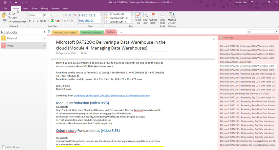The width and height of the screenshot is (279, 150).
Task: Apply the Important (Ctrl+2) star tag
Action: tap(117, 18)
